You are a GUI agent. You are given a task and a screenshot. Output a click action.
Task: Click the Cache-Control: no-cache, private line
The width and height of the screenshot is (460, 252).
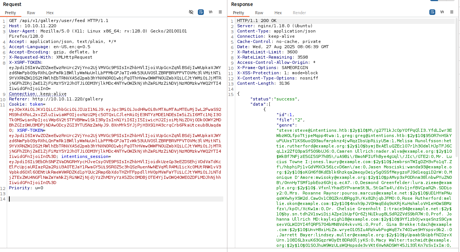(x=279, y=41)
